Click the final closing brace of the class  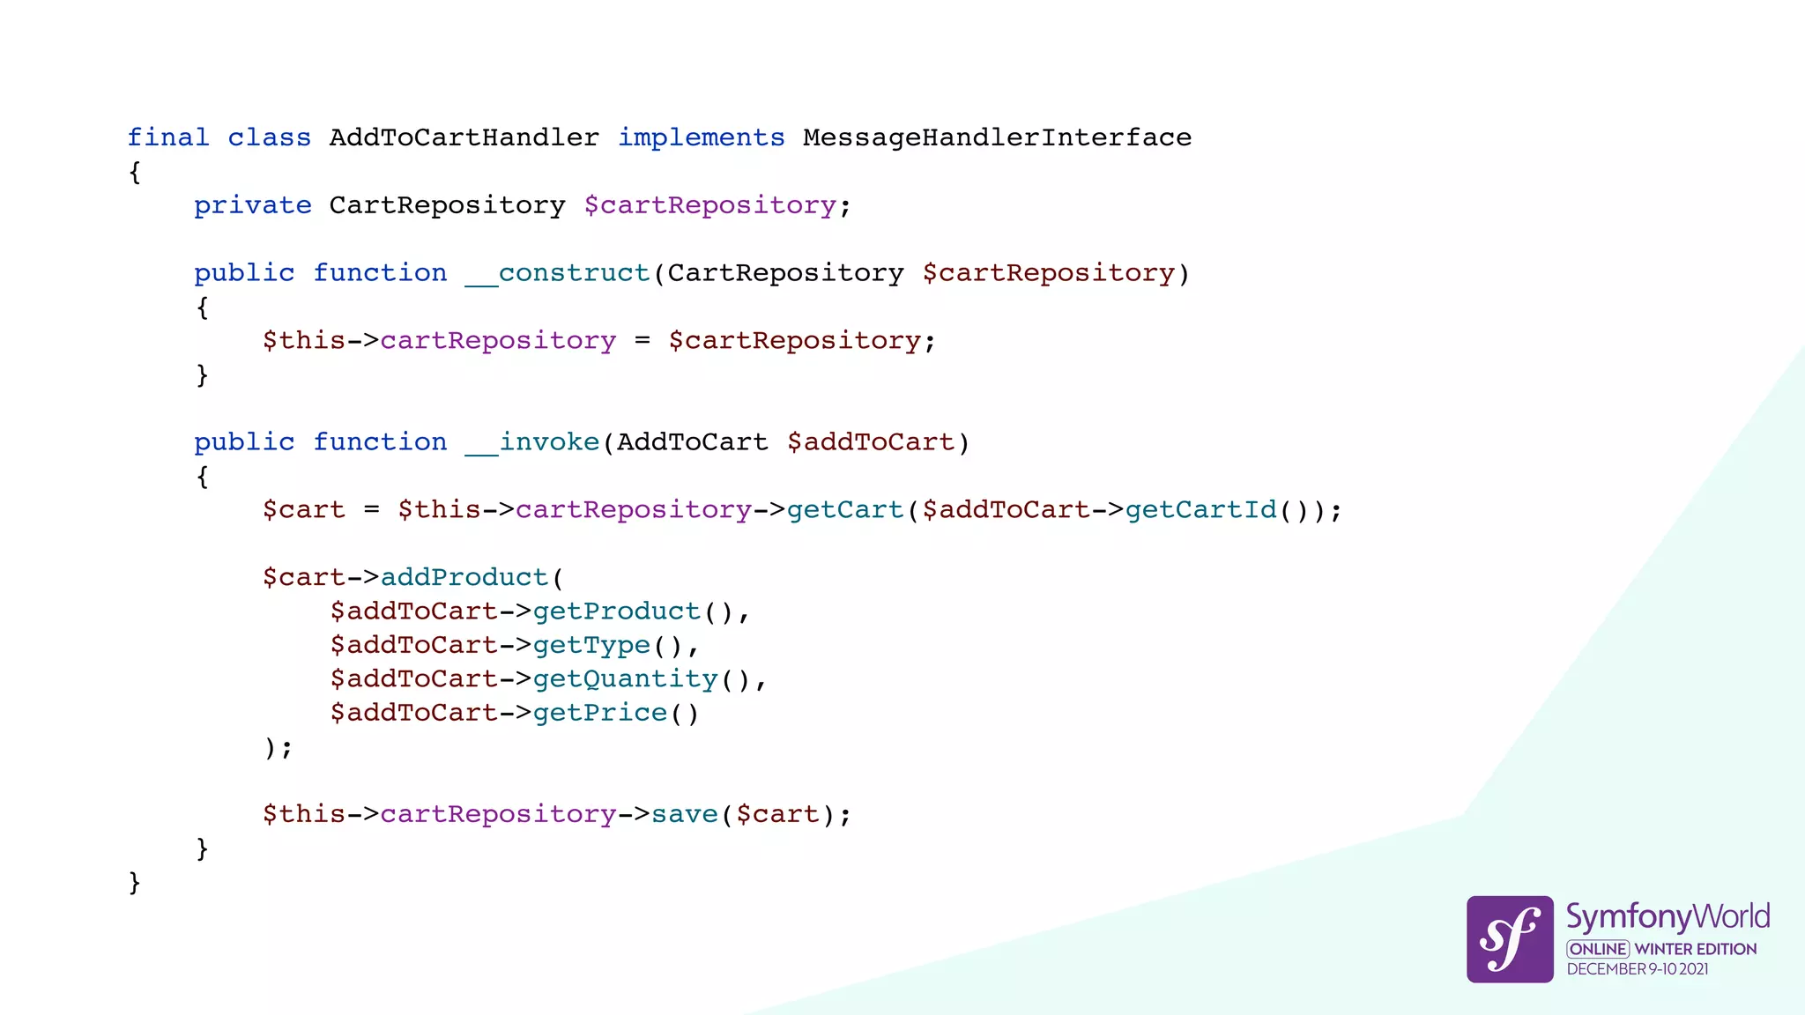[x=135, y=882]
